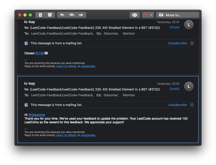Viewport: 216px width, 165px height.
Task: Close the window with red button
Action: pyautogui.click(x=20, y=15)
